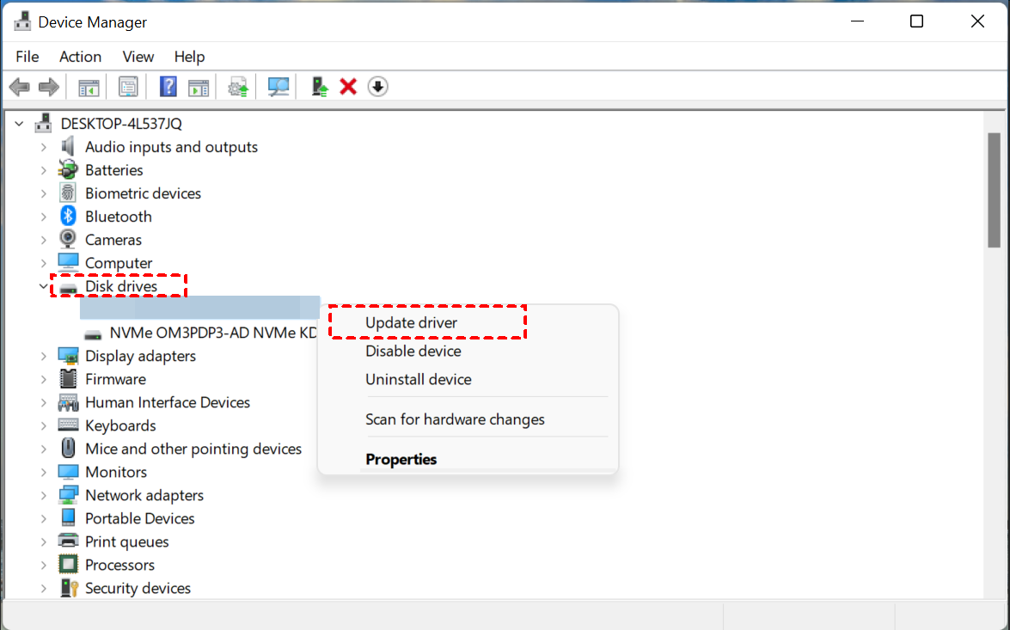Screen dimensions: 1010x630
Task: Click the Back arrow toolbar icon
Action: click(19, 86)
